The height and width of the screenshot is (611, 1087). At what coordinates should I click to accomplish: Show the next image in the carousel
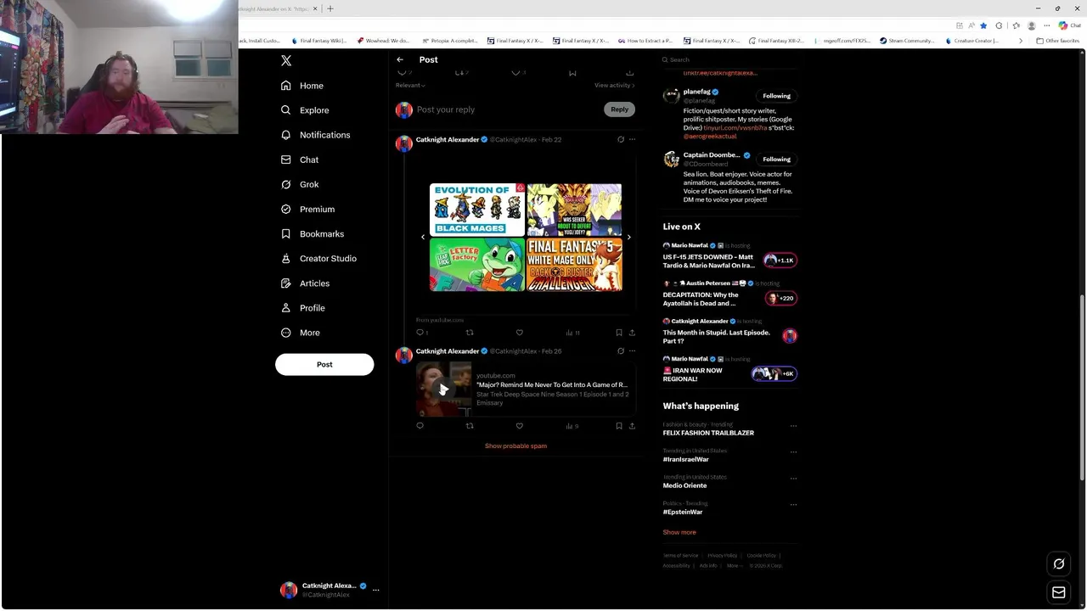628,237
